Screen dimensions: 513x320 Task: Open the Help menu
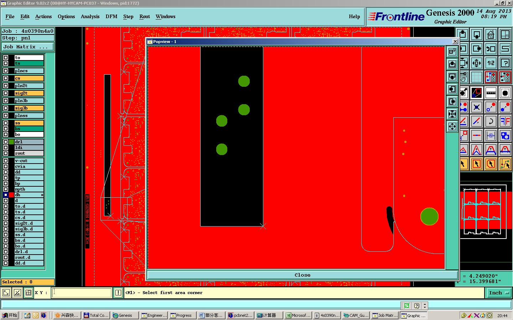(354, 16)
